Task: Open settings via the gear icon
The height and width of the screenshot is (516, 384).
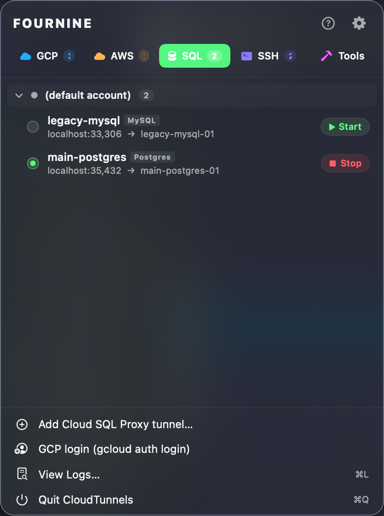Action: [x=359, y=23]
